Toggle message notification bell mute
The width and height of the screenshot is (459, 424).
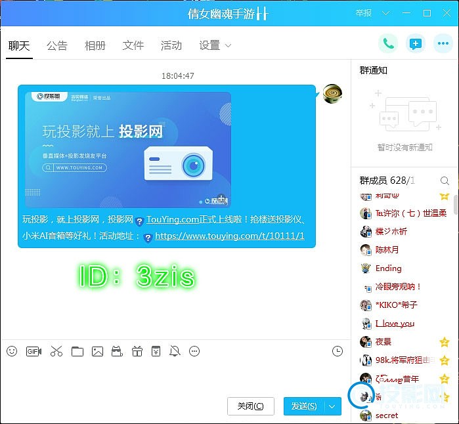(x=175, y=351)
